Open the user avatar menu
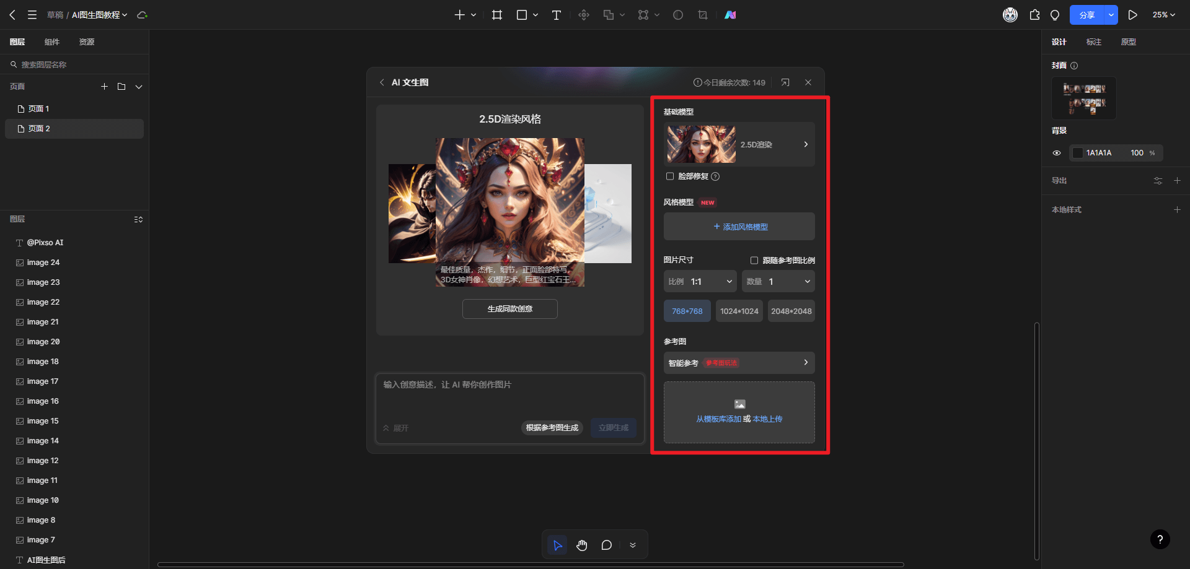This screenshot has height=569, width=1190. pos(1010,15)
